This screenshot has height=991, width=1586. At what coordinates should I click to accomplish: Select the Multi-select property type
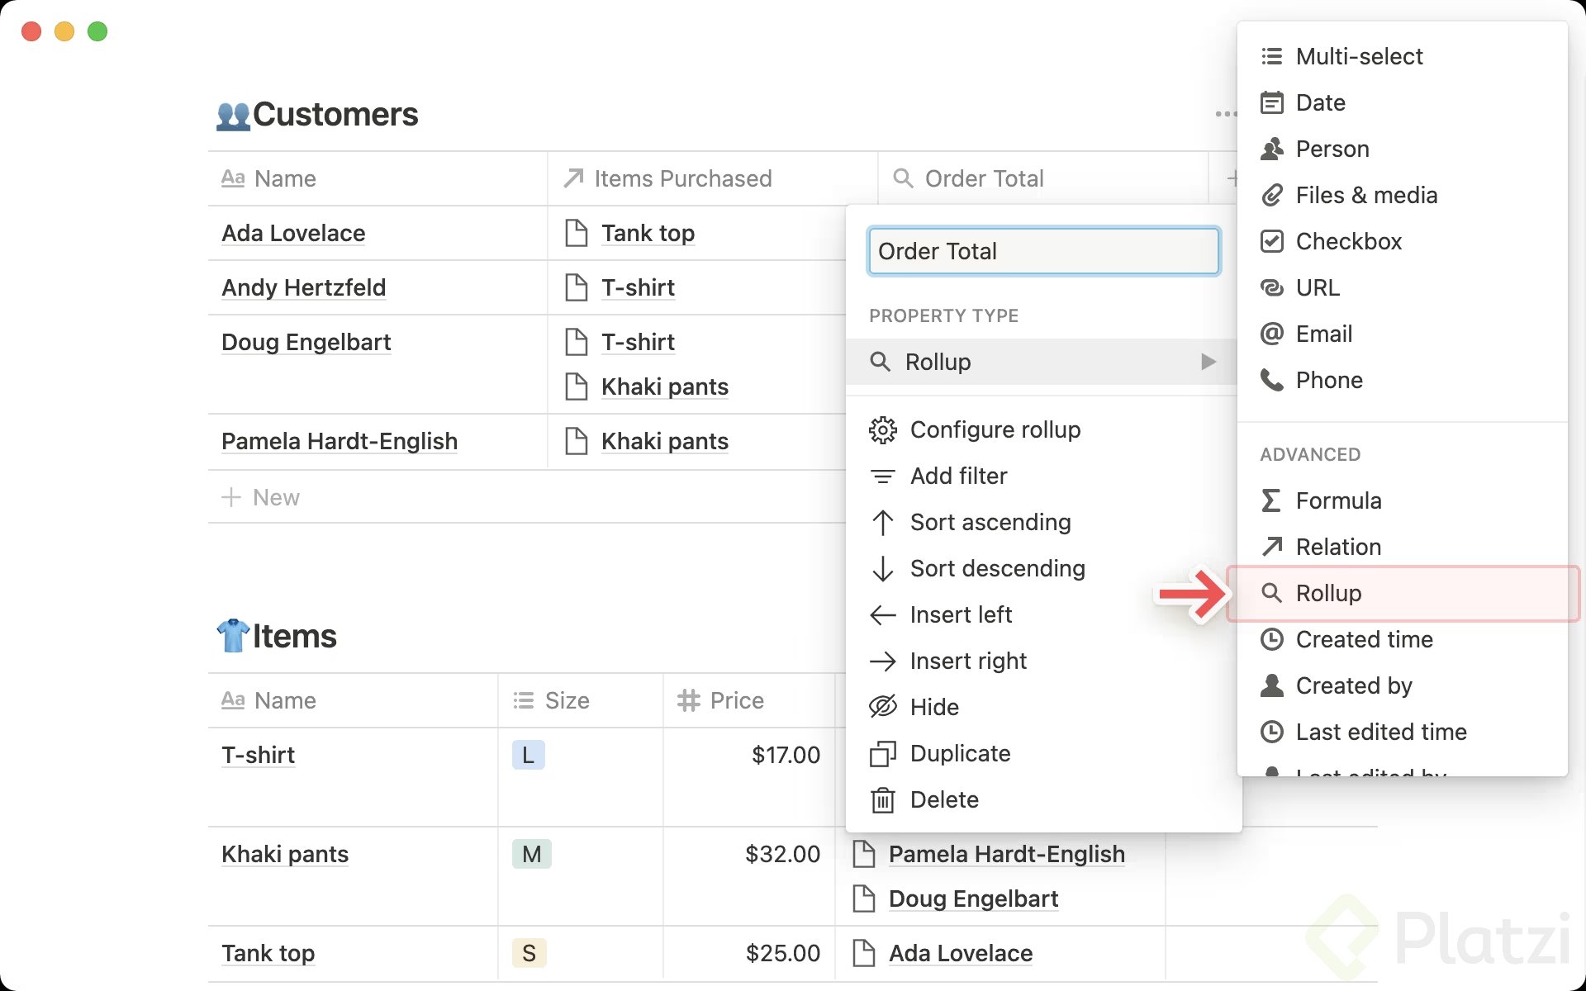(x=1359, y=56)
